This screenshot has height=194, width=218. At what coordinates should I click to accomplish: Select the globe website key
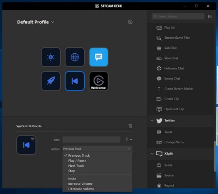point(75,57)
